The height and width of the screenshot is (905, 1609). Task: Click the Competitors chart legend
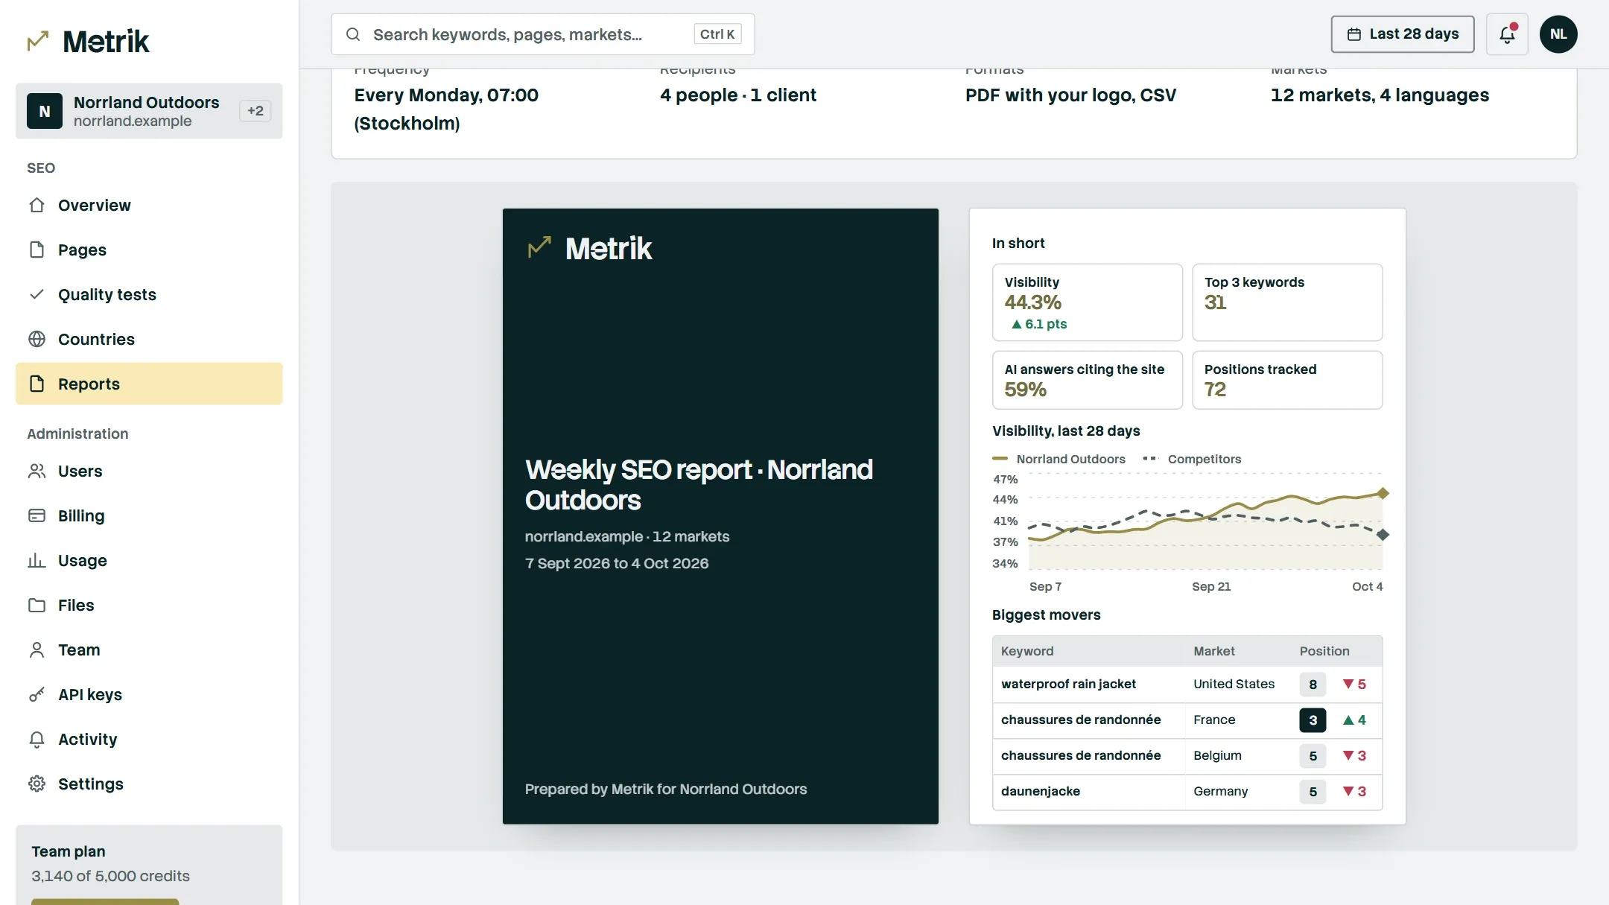click(1192, 459)
